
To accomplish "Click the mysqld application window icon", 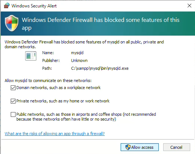I will (x=31, y=56).
